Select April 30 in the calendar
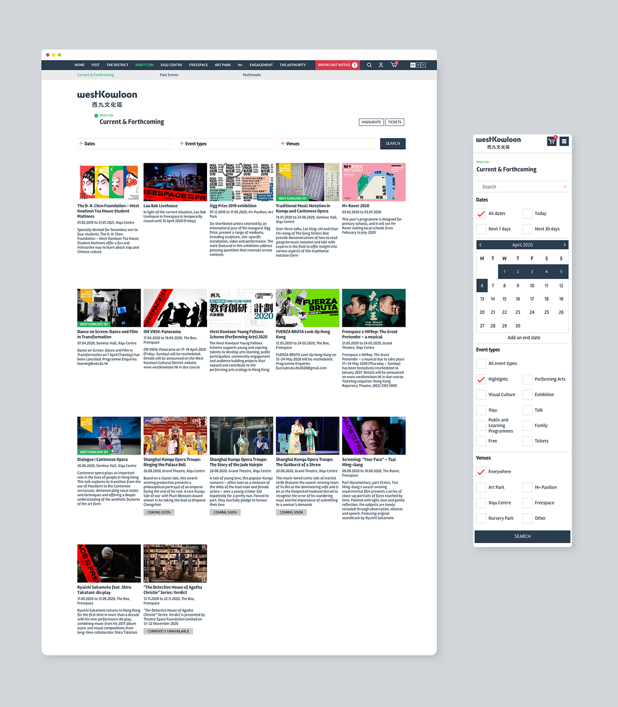Image resolution: width=618 pixels, height=707 pixels. [518, 326]
